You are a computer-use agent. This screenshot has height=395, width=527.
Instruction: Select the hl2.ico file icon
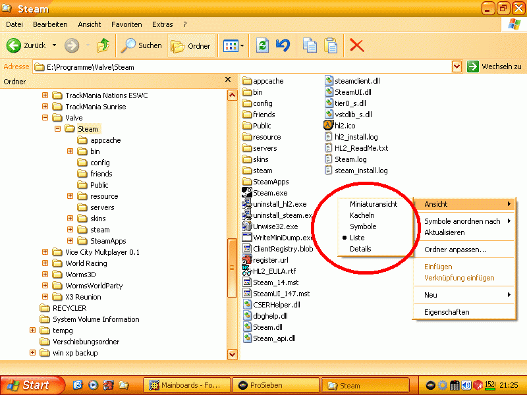[328, 125]
